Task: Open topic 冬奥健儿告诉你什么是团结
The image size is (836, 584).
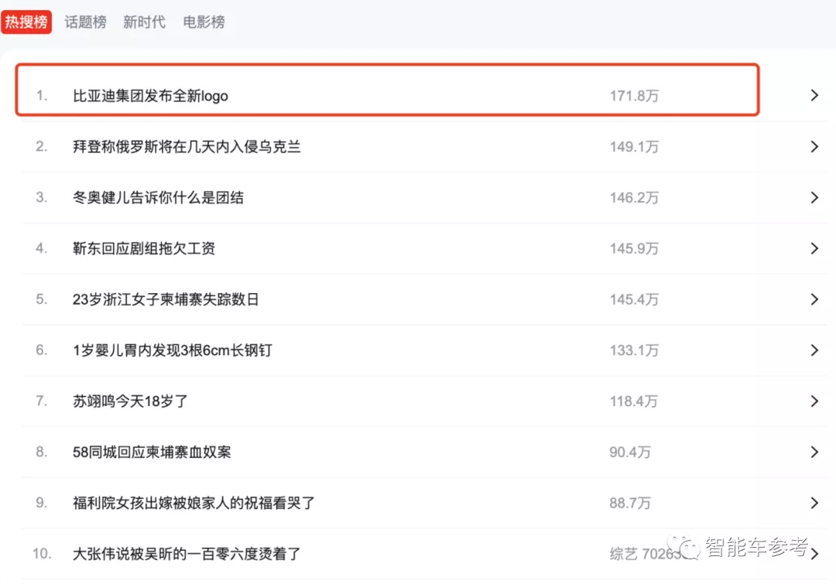Action: 159,198
